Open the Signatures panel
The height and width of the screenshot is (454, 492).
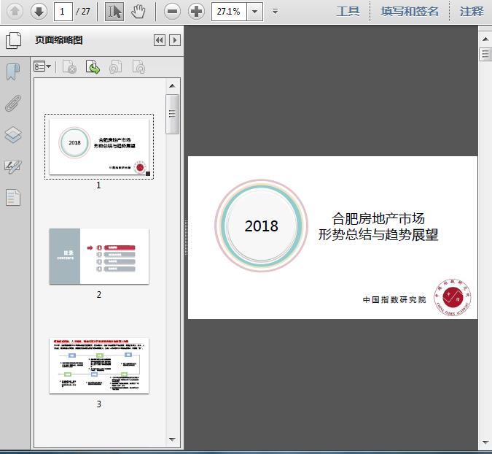(13, 167)
